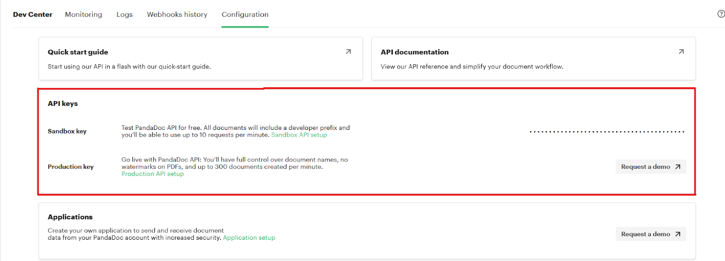This screenshot has width=725, height=261.
Task: Select the Configuration tab
Action: click(245, 14)
